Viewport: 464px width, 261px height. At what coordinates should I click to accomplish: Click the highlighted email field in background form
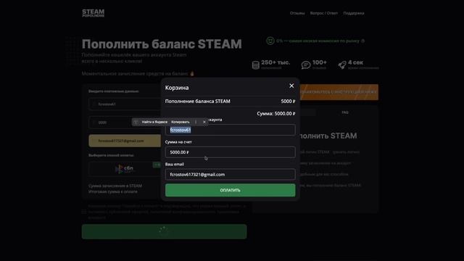(x=125, y=141)
